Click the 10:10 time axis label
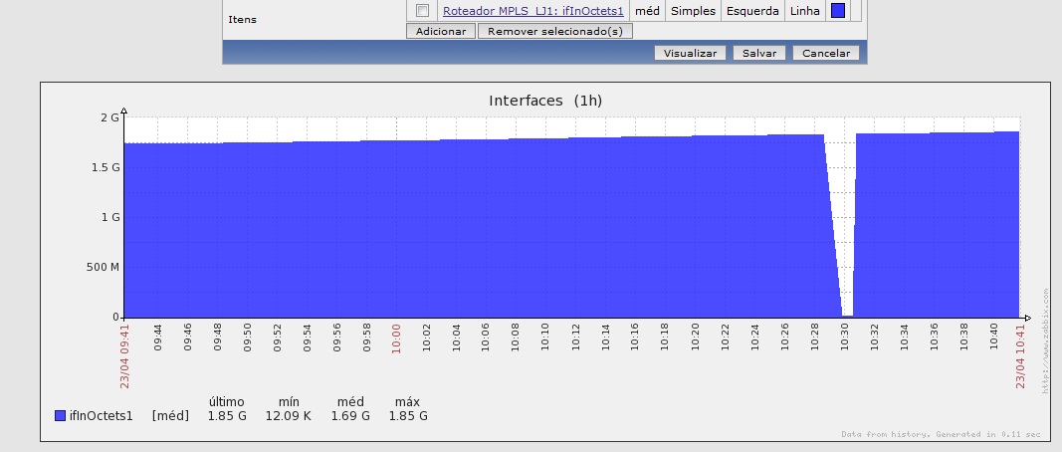The image size is (1062, 452). [545, 337]
